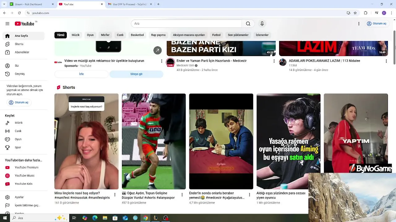
Task: Open options for the Ender'in sonda Short
Action: (x=250, y=195)
